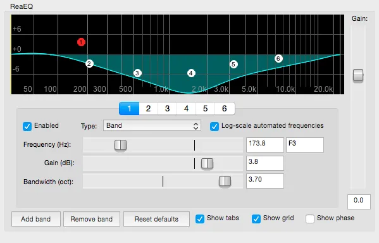Switch to band tab 4
379x243 pixels.
(187, 109)
